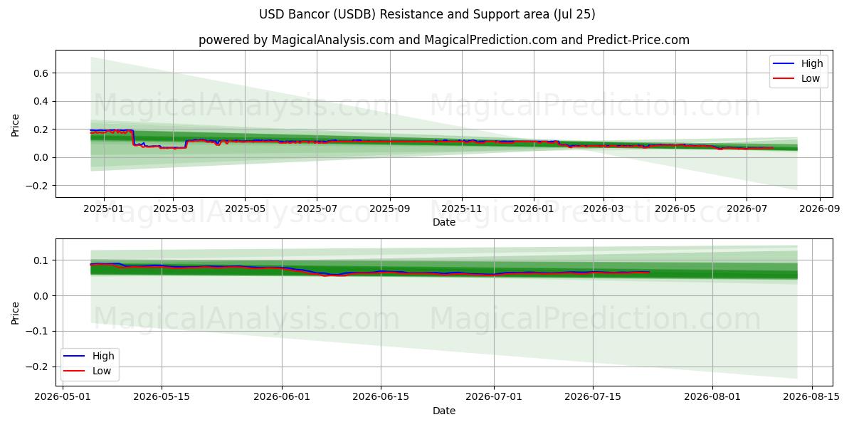Click the '2026-01' x-axis label on the top chart
Screen dimensions: 854x427
(x=533, y=210)
